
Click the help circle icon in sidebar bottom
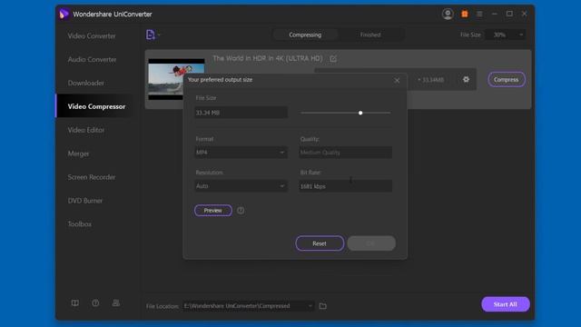95,303
